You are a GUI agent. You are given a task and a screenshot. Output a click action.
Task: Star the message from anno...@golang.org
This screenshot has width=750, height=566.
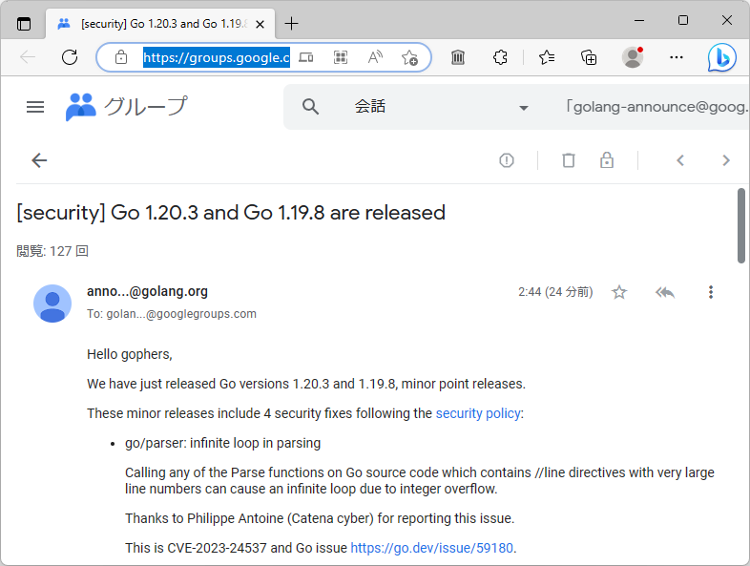(x=619, y=292)
